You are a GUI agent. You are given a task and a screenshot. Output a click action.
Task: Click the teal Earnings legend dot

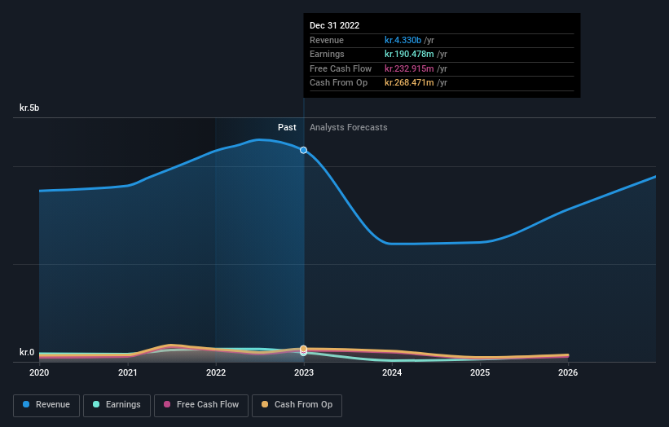pyautogui.click(x=96, y=404)
